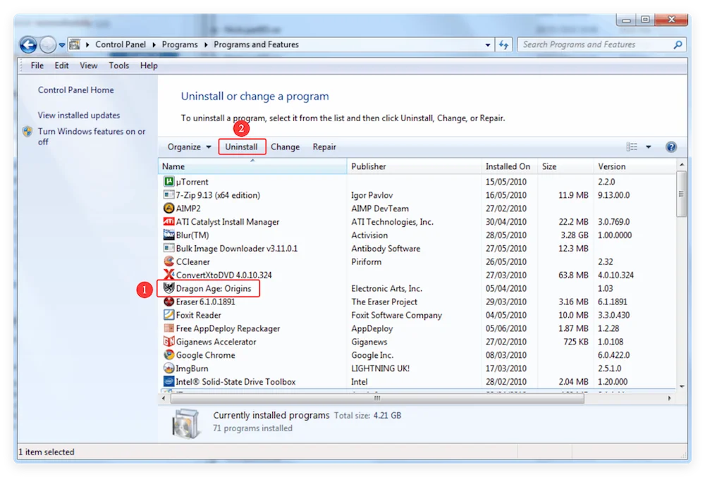The height and width of the screenshot is (477, 705).
Task: Click the horizontal scrollbar thumb
Action: [x=377, y=398]
